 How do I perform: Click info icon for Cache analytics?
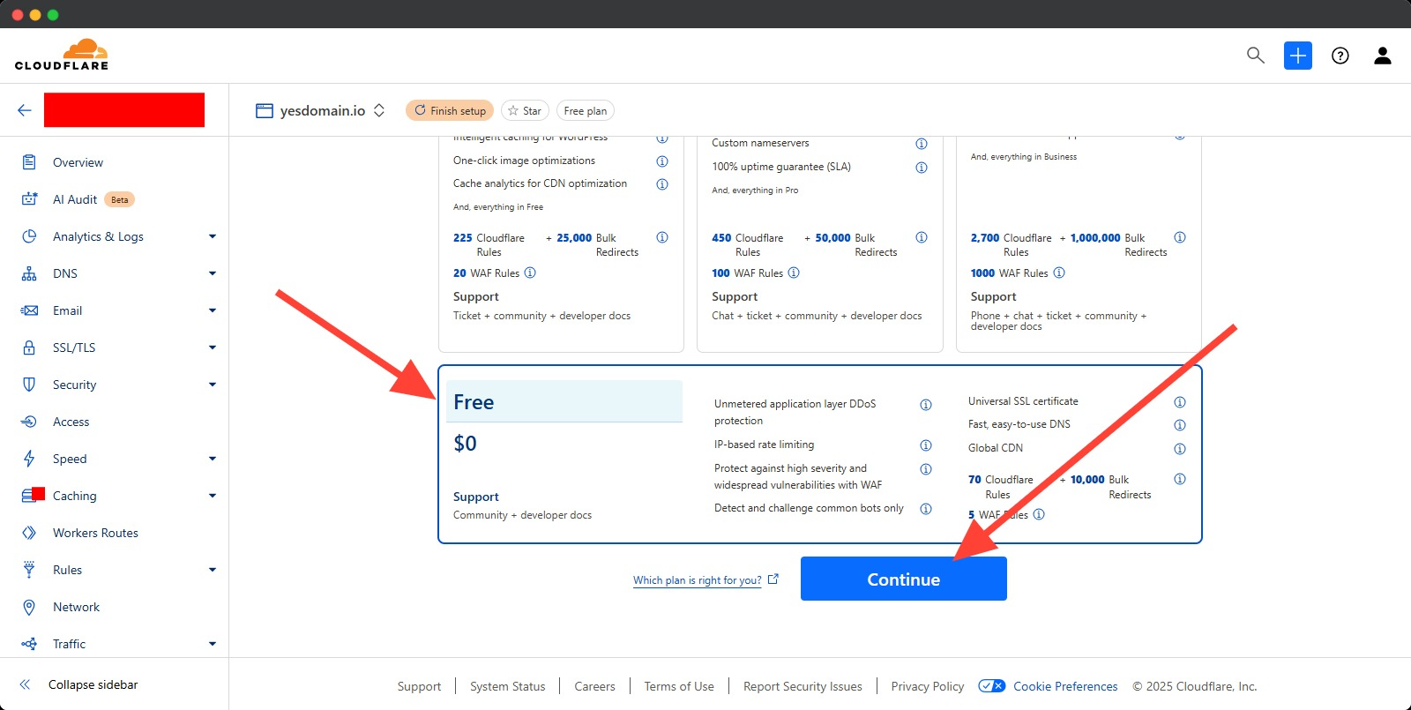click(x=662, y=184)
